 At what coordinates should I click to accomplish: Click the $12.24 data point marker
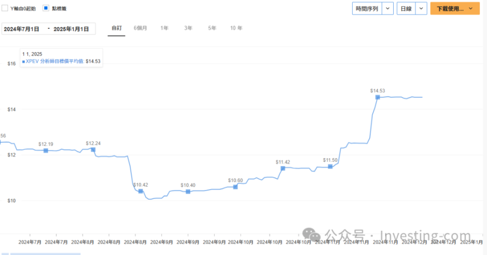click(93, 150)
